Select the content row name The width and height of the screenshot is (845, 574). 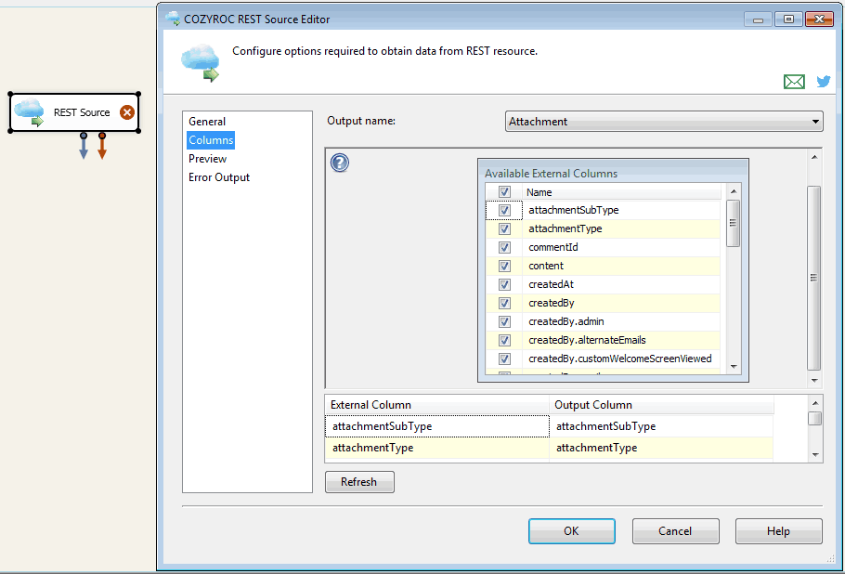click(546, 266)
